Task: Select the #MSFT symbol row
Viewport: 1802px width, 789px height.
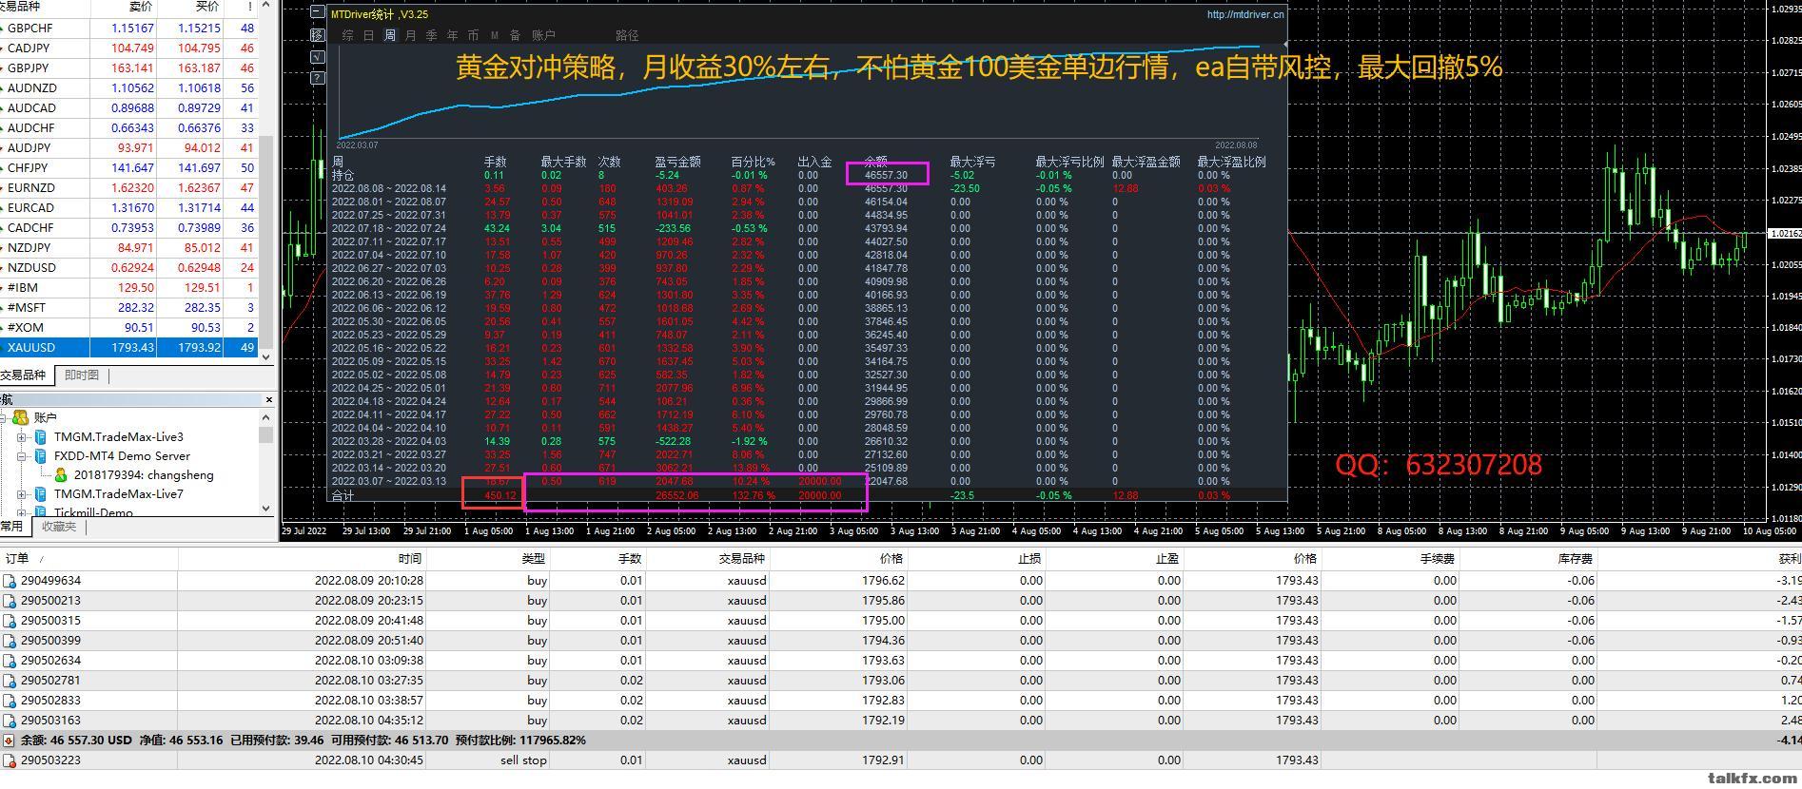Action: [129, 308]
